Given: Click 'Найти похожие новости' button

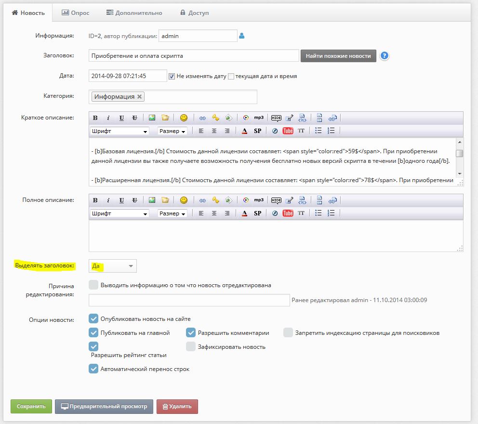Looking at the screenshot, I should tap(338, 56).
